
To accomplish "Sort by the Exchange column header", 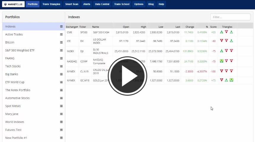I will coord(72,27).
